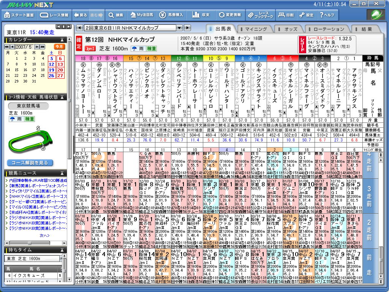Image resolution: width=389 pixels, height=292 pixels.
Task: Switch to the マイニング tab
Action: pos(255,29)
